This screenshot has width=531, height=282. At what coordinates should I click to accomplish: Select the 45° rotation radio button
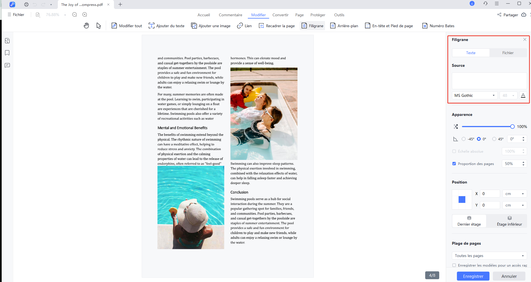coord(494,139)
